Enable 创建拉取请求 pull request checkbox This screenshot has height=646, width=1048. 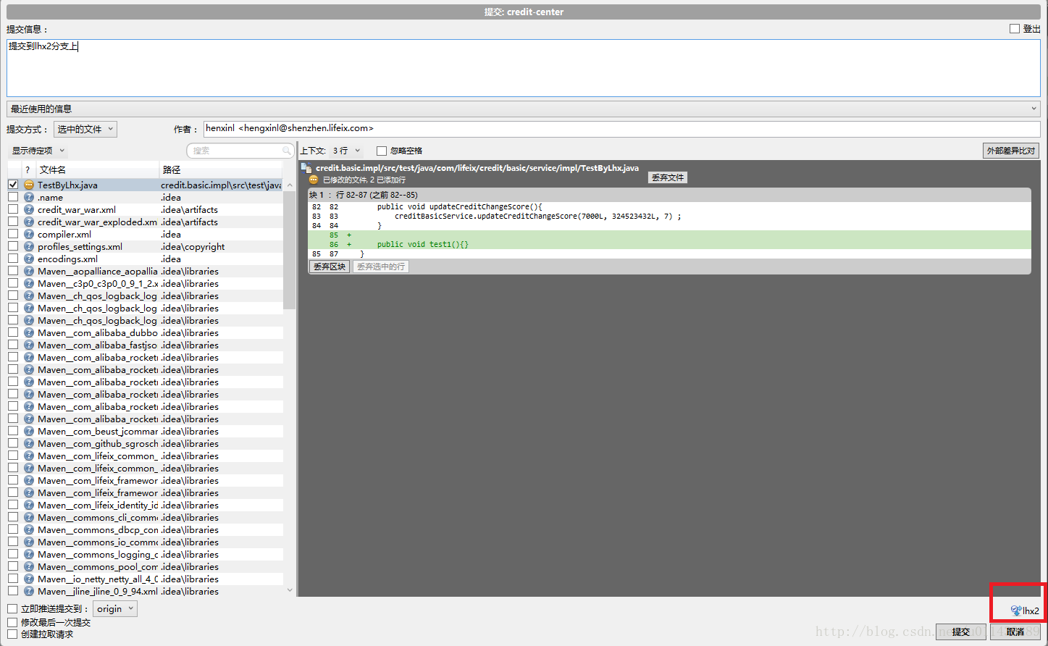coord(12,634)
